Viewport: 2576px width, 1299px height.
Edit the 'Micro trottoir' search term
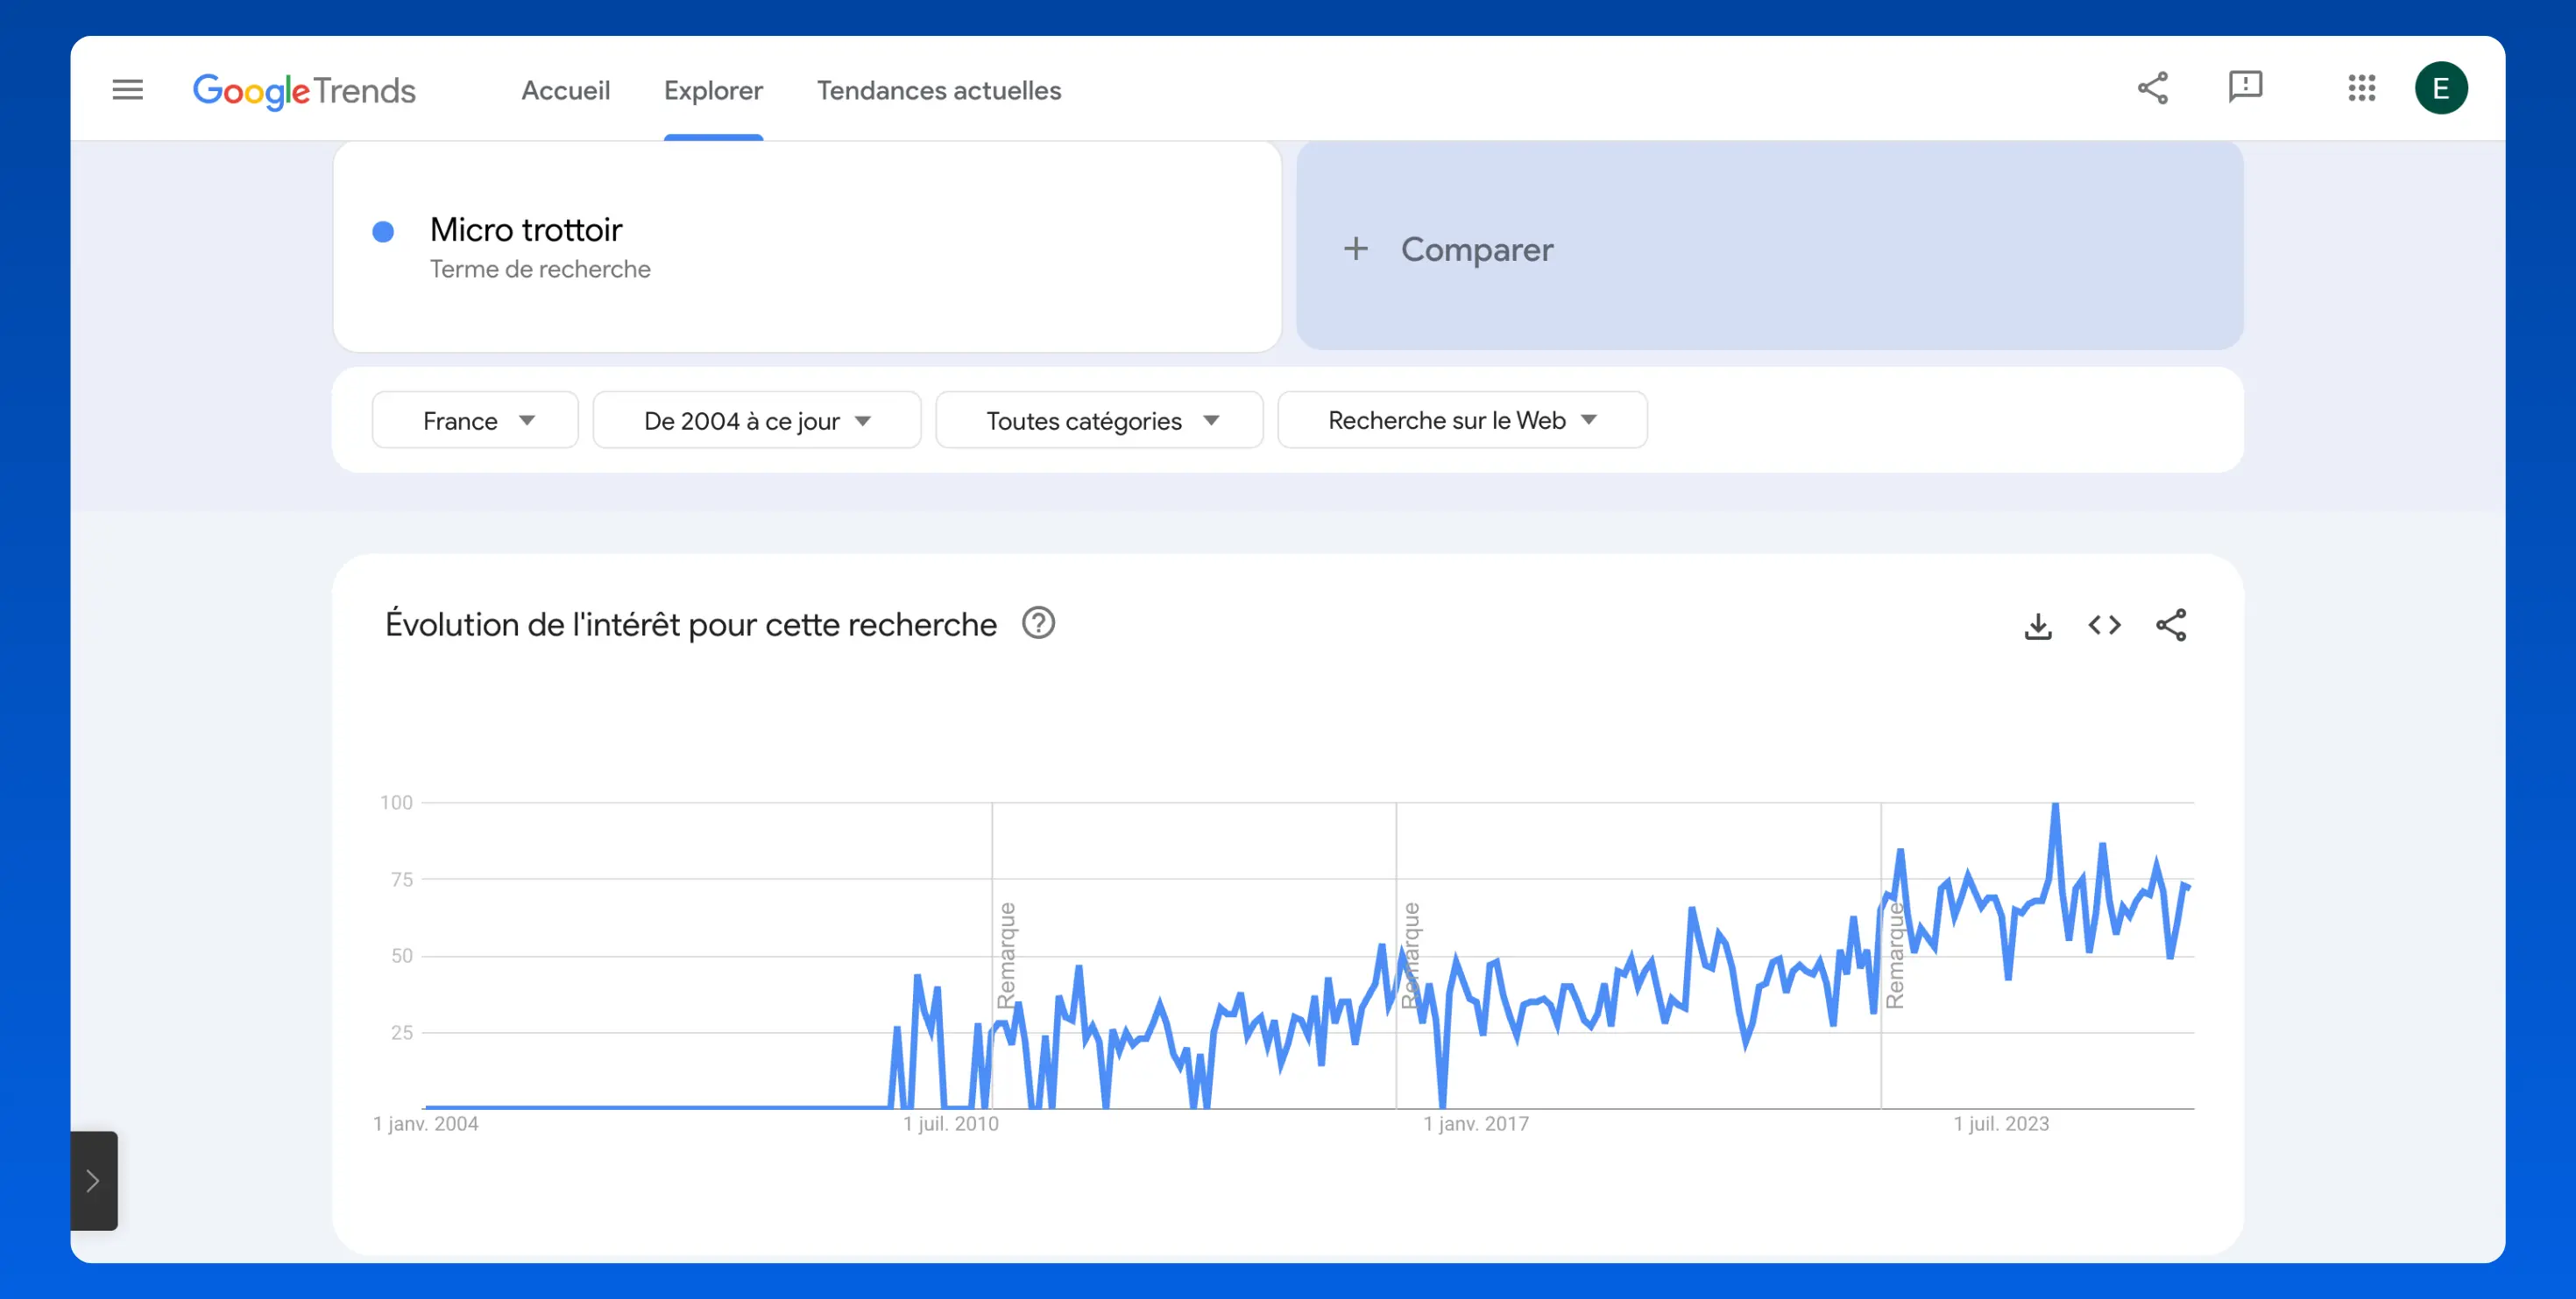pyautogui.click(x=526, y=230)
